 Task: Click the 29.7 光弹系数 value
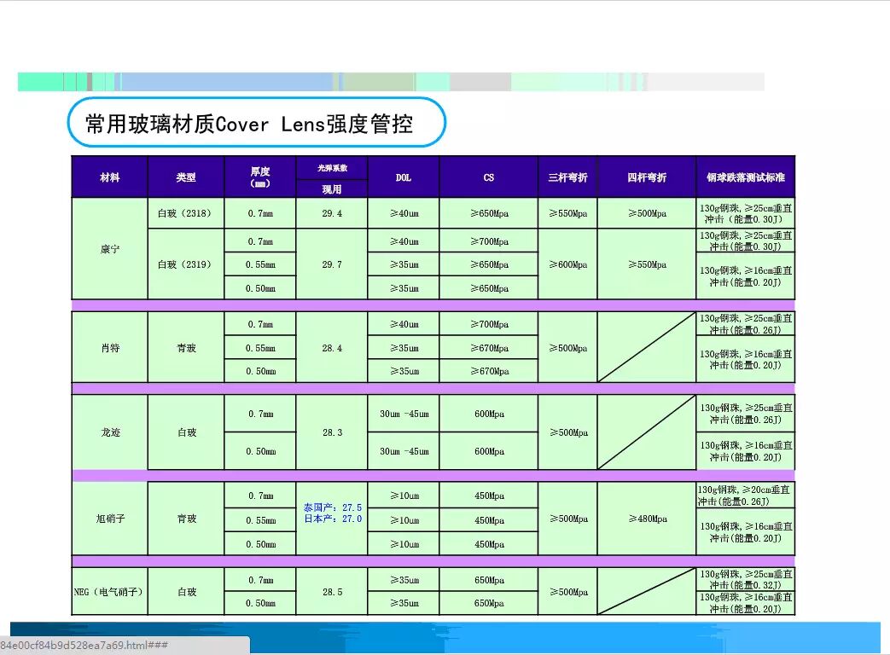(x=332, y=264)
